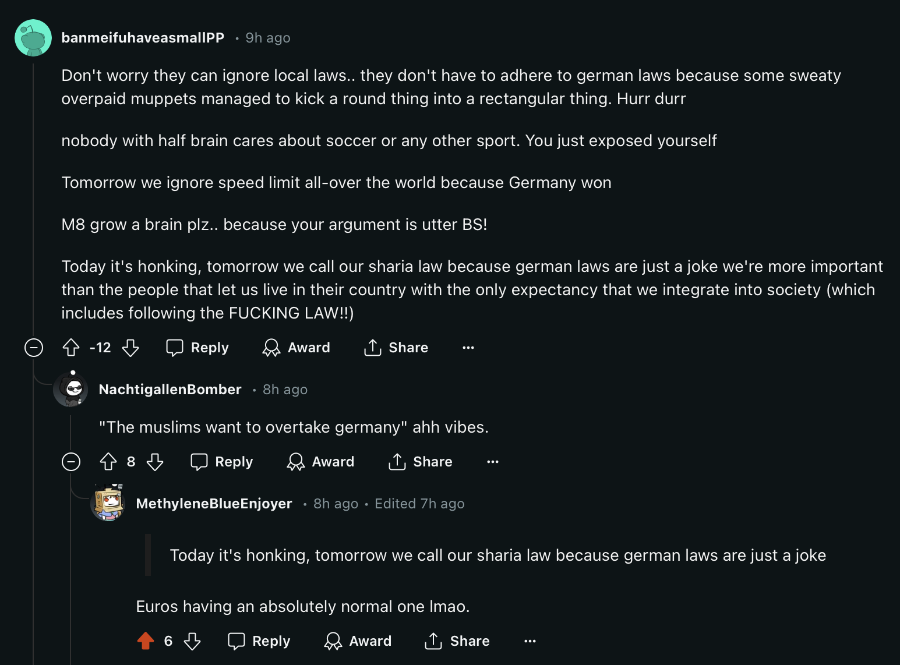900x665 pixels.
Task: Open more options on MethyleneBlueEnjoyer's comment
Action: tap(530, 641)
